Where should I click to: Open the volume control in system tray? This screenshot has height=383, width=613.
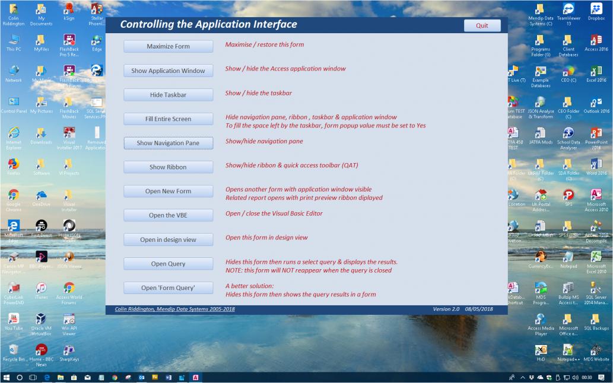click(x=575, y=378)
